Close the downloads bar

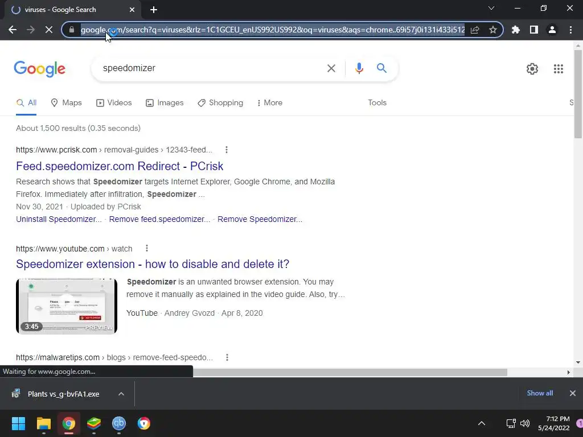[573, 393]
